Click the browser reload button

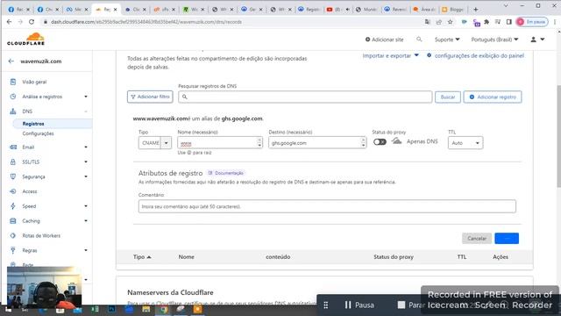pos(32,22)
